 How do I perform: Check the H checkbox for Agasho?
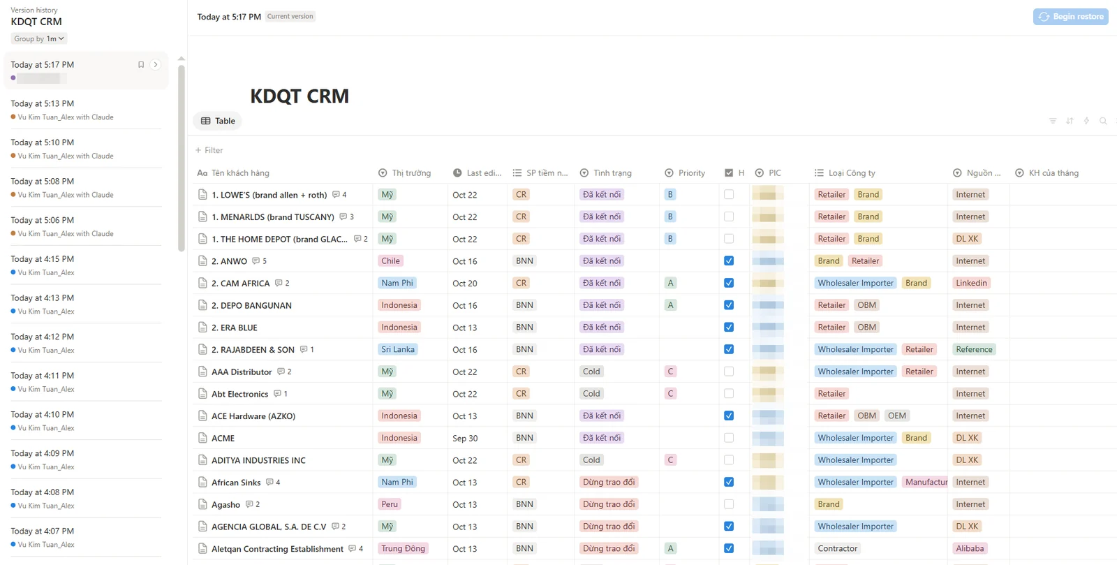(x=729, y=504)
